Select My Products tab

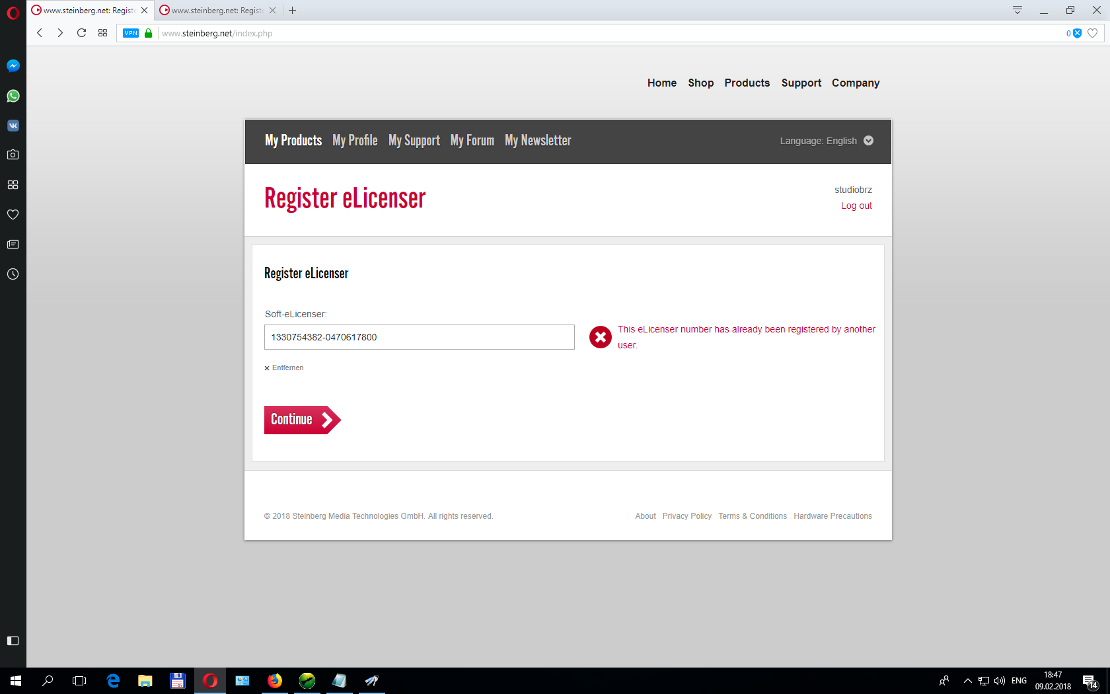[293, 140]
